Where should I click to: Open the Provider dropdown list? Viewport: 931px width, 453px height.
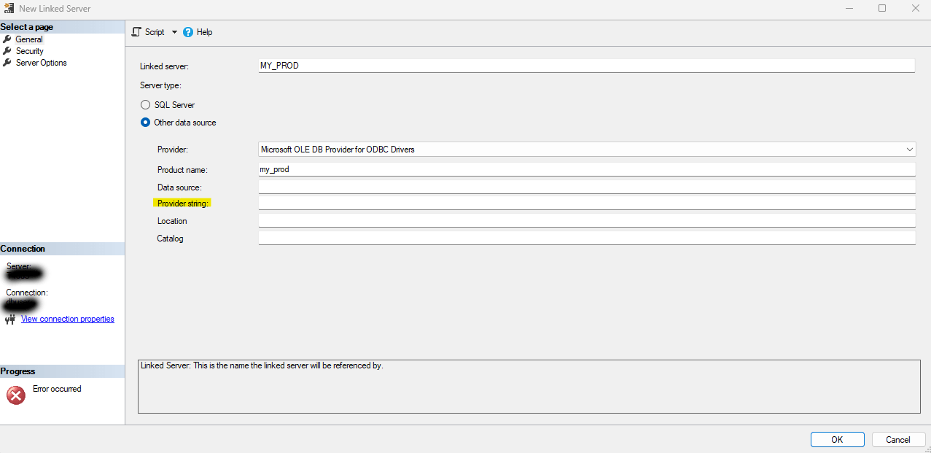(909, 149)
